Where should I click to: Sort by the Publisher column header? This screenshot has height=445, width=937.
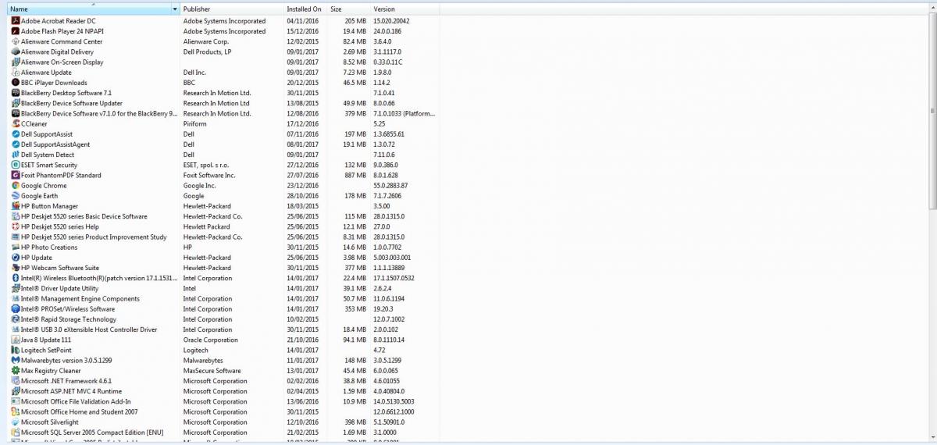click(232, 9)
